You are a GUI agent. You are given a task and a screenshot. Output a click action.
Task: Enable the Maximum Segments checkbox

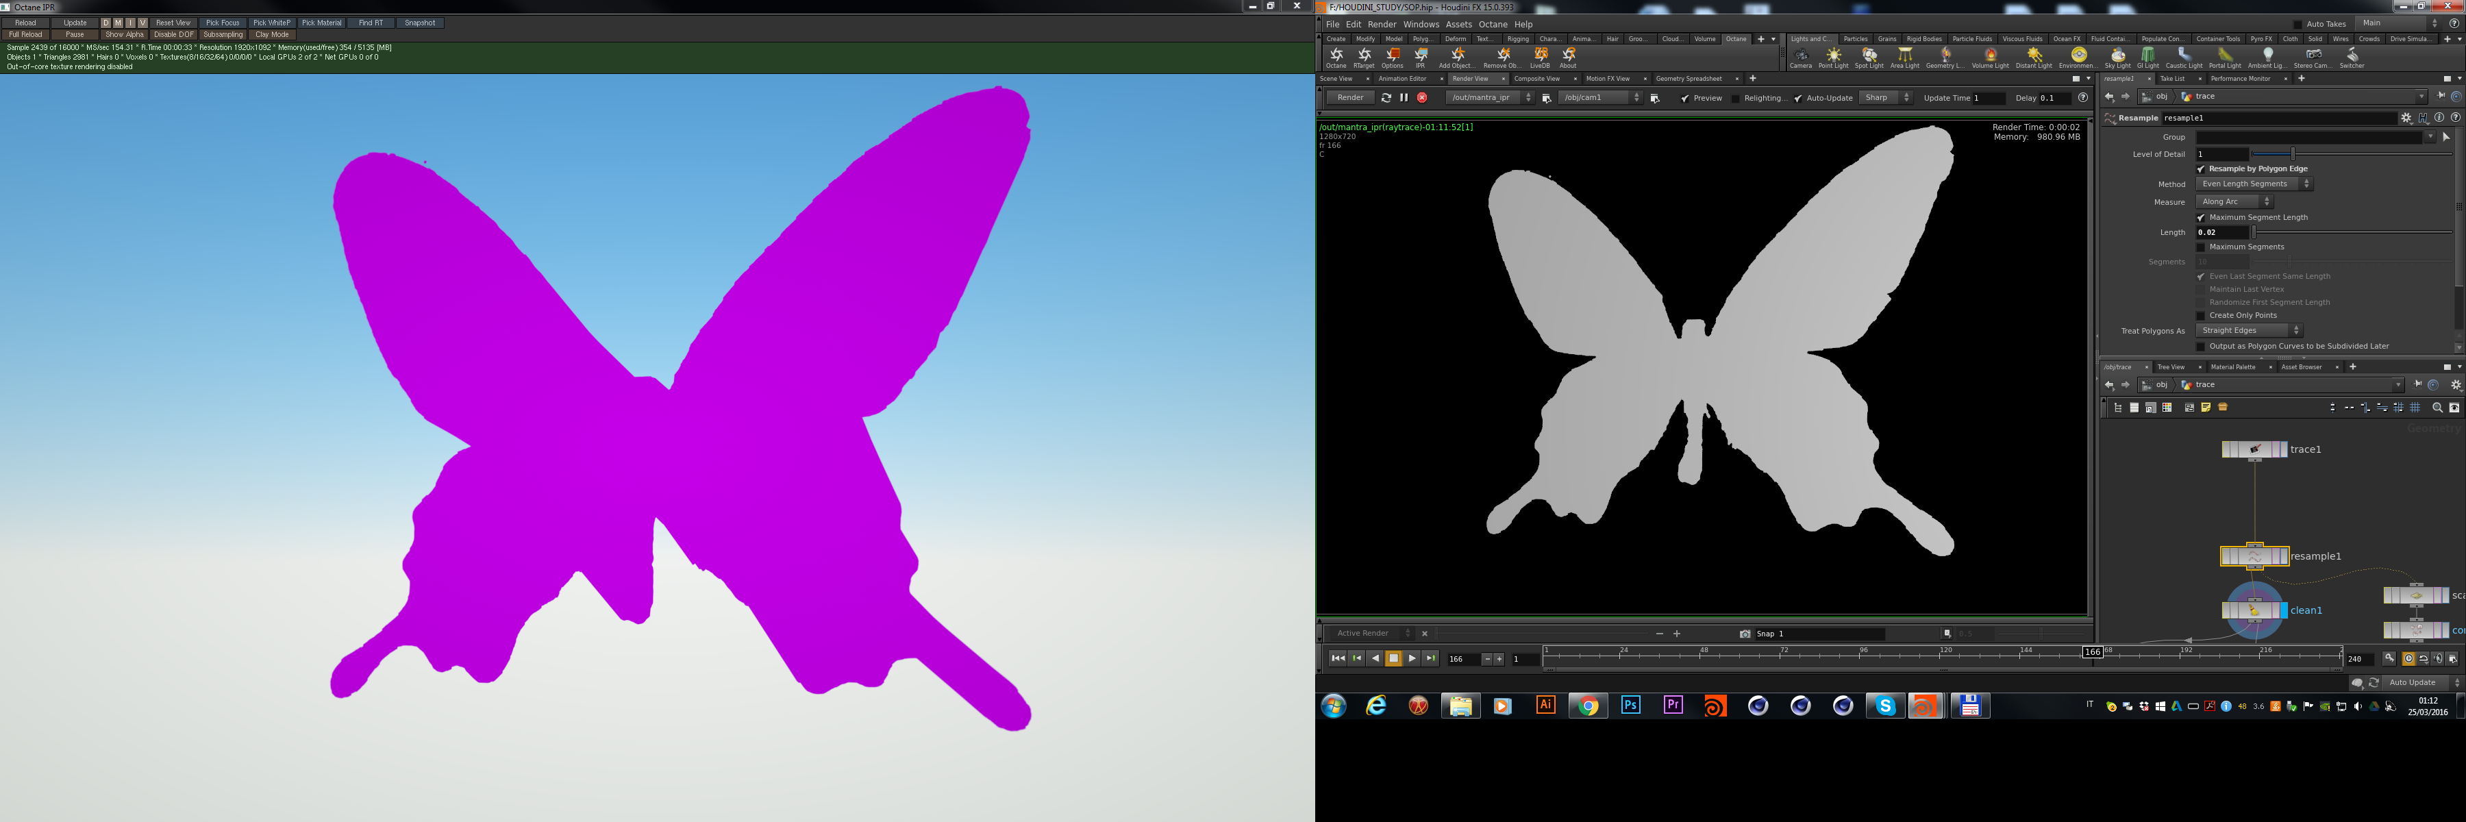click(2201, 247)
